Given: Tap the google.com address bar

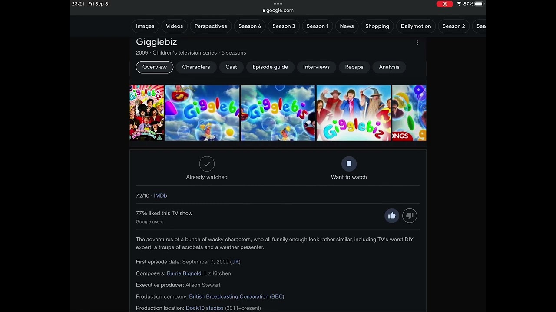Looking at the screenshot, I should click(278, 10).
